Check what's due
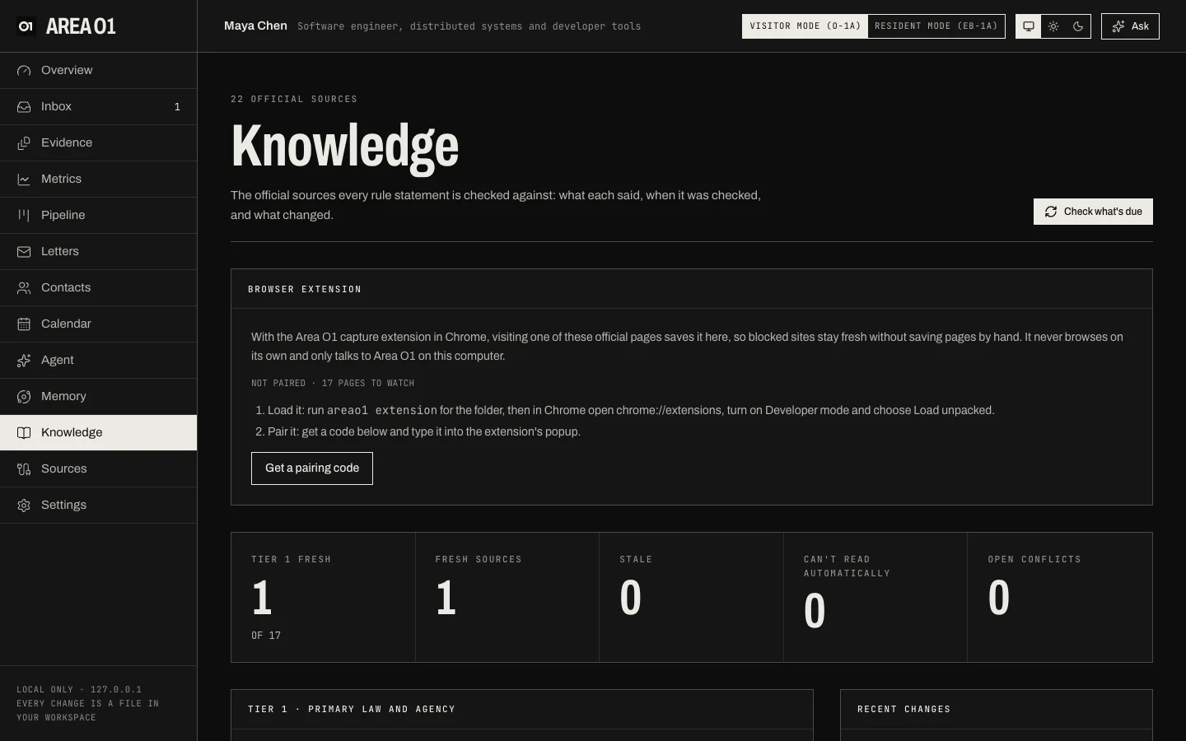This screenshot has width=1186, height=741. pos(1093,212)
